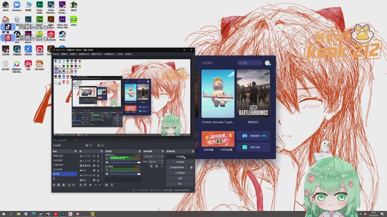
Task: Open microphone/Aux channel options menu dots
Action: [x=107, y=159]
